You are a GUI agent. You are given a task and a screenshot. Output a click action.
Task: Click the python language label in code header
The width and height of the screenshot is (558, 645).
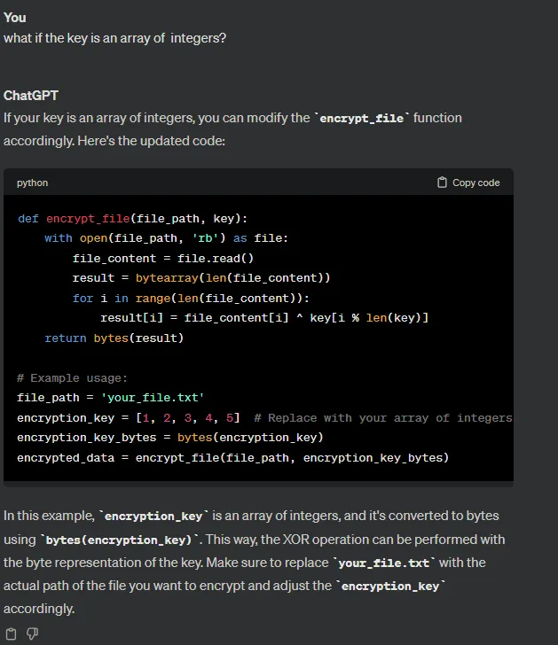click(32, 183)
